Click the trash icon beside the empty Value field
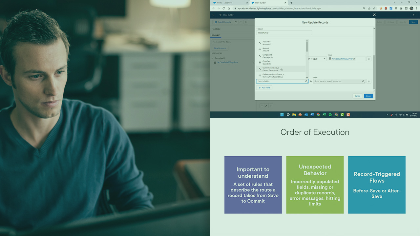This screenshot has width=420, height=236. pos(368,81)
